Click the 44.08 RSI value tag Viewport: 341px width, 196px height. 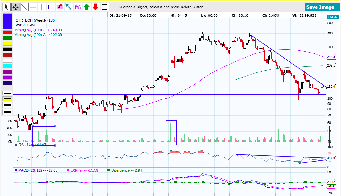coord(331,159)
